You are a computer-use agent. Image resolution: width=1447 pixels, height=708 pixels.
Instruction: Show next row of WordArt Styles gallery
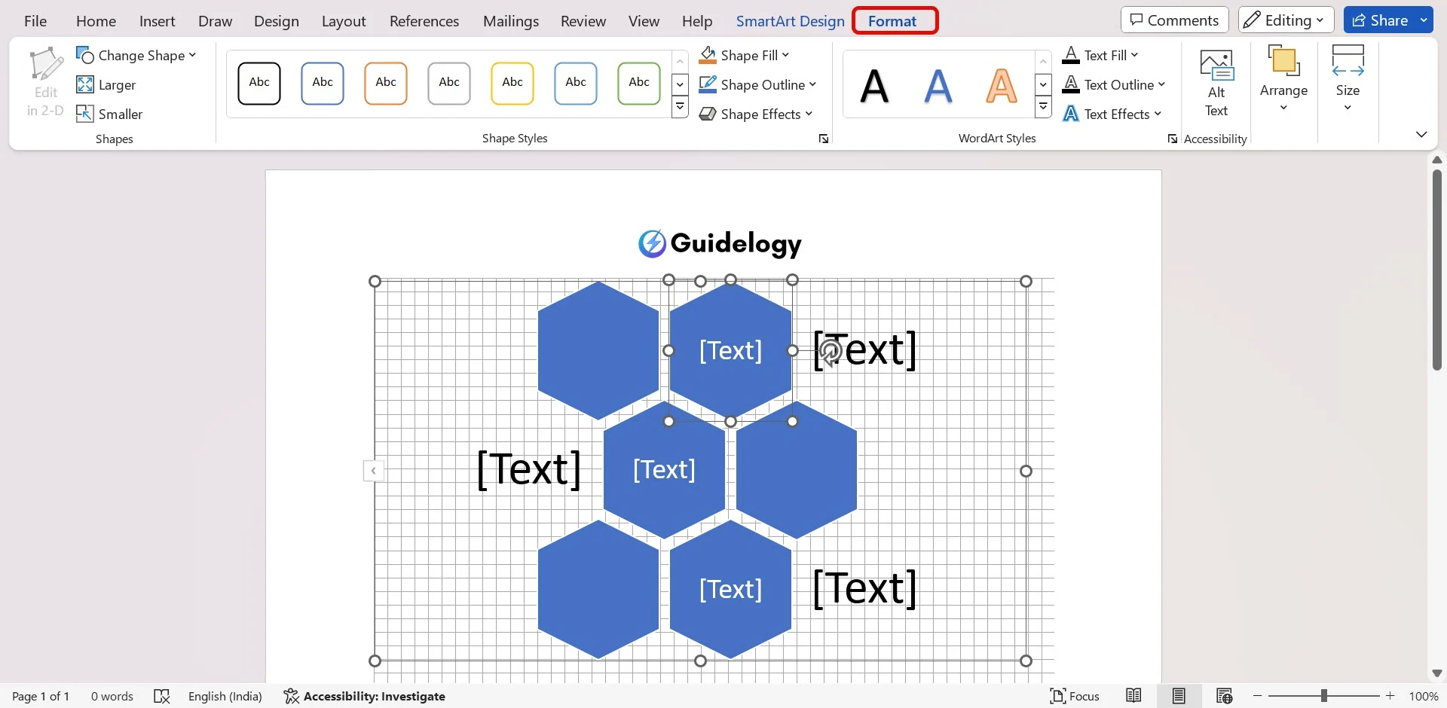(x=1043, y=84)
